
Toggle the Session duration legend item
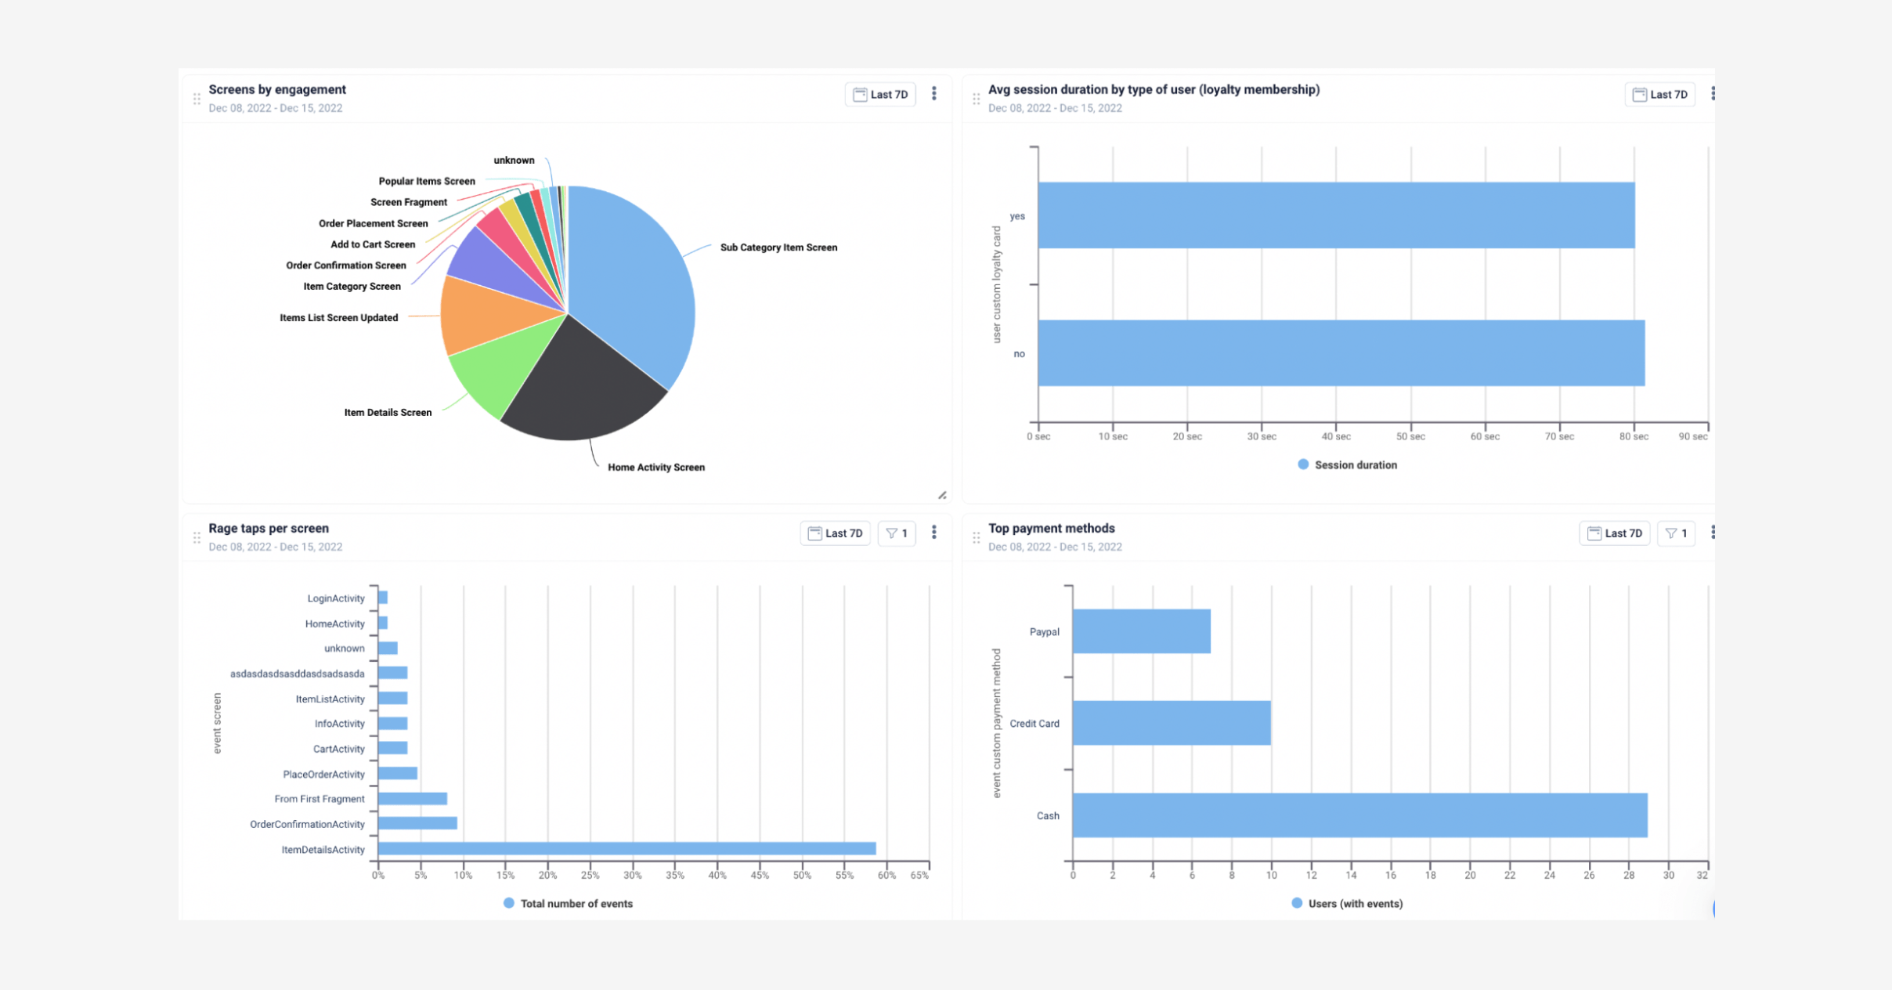[x=1347, y=464]
